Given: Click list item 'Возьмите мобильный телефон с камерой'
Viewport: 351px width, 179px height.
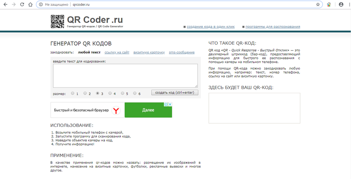Looking at the screenshot, I should point(90,132).
